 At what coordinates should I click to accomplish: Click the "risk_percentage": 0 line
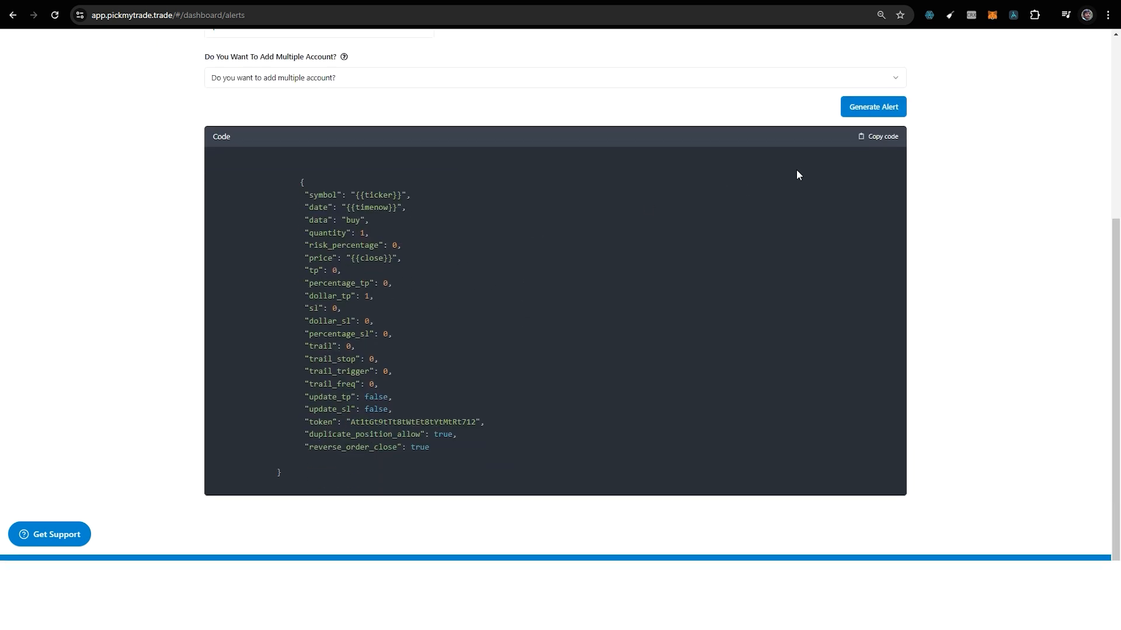pos(353,246)
